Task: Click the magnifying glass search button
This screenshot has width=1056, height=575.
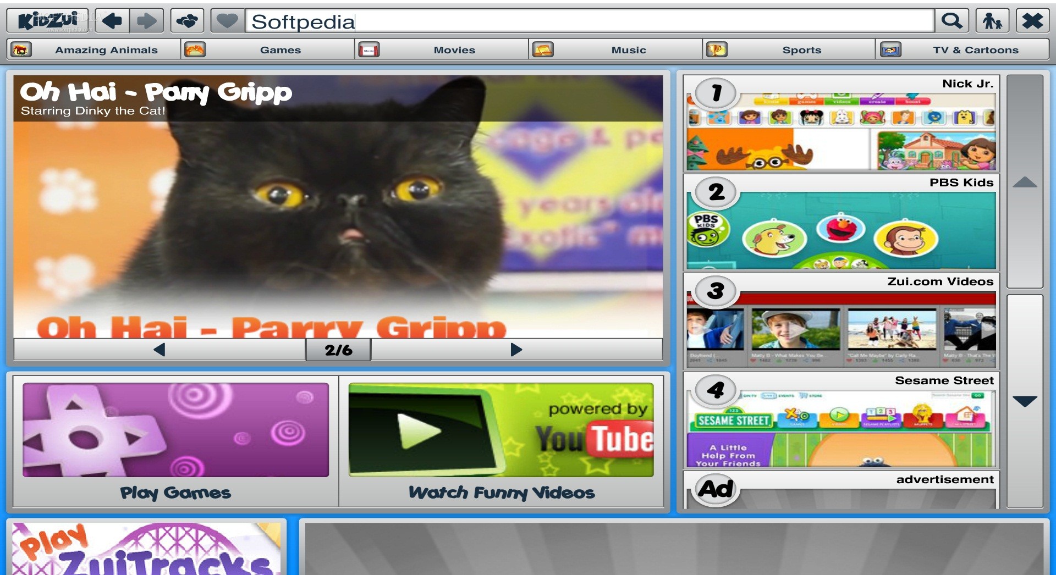Action: pos(952,21)
